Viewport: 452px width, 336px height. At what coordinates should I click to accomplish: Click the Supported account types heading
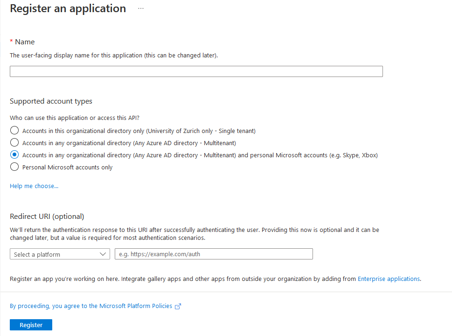pyautogui.click(x=51, y=101)
